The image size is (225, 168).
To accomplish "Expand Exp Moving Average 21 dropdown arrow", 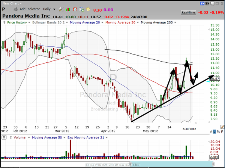I will (106, 137).
